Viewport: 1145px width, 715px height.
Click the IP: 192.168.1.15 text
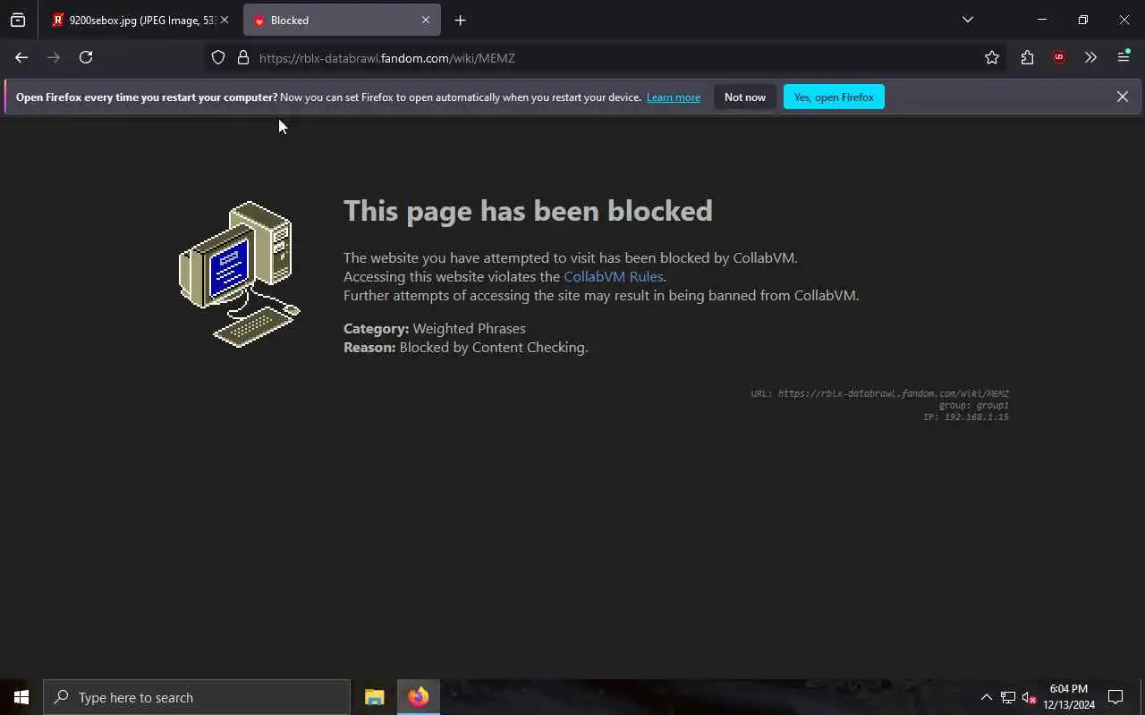966,417
